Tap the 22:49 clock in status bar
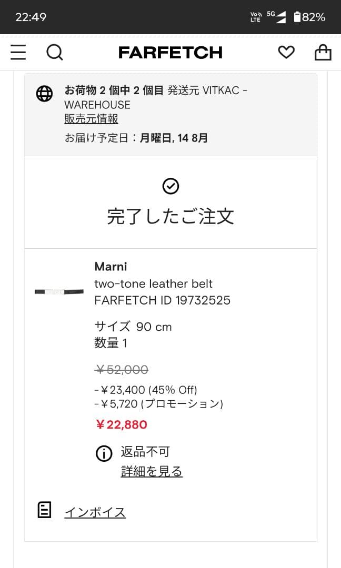Viewport: 341px width, 568px height. coord(31,16)
